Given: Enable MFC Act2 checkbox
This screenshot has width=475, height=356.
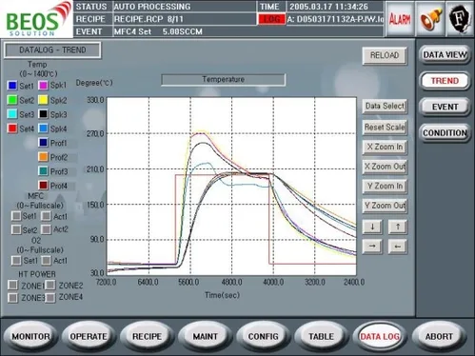Looking at the screenshot, I should click(x=47, y=229).
